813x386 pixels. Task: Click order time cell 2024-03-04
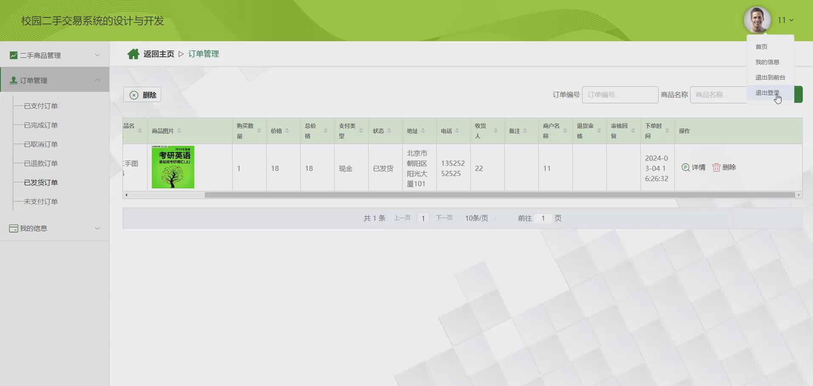pos(657,168)
